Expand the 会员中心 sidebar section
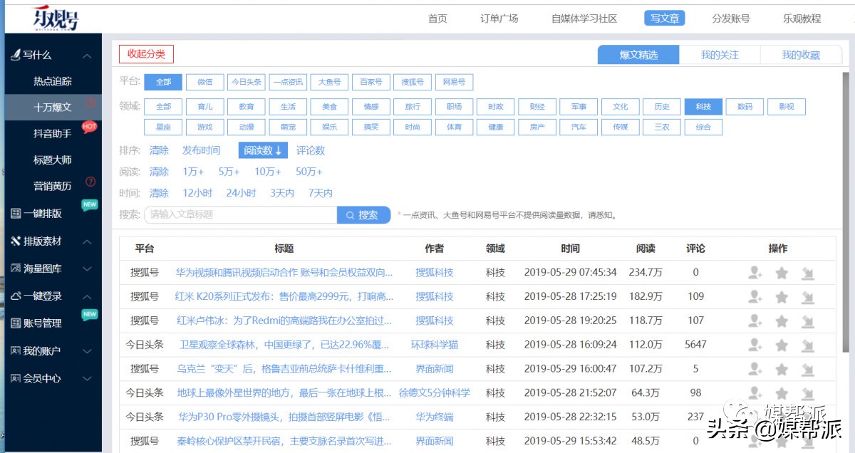The image size is (855, 453). 87,378
